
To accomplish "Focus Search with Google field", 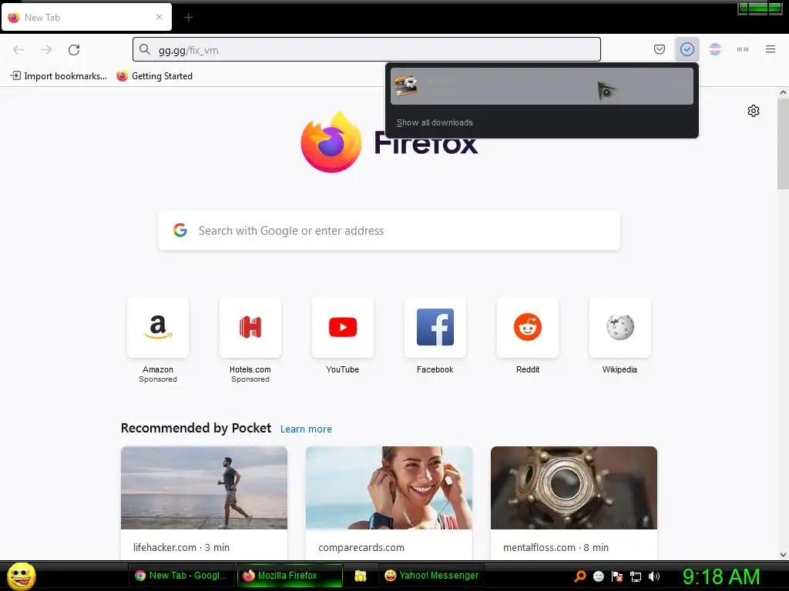I will click(x=389, y=231).
